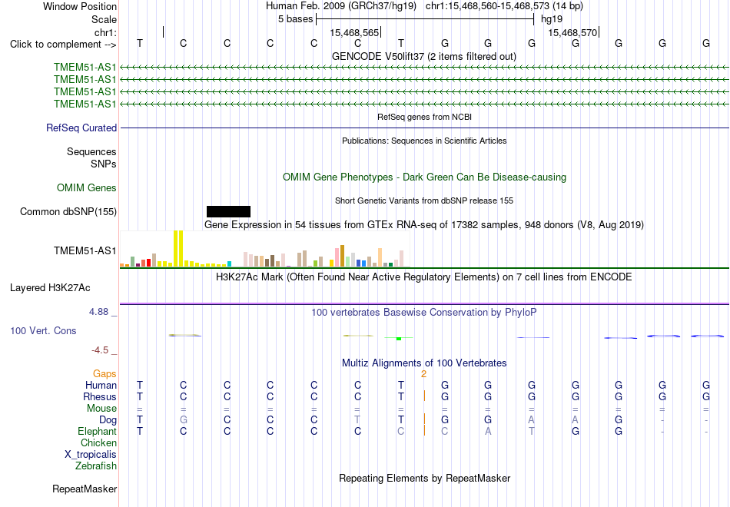Click 'Repeating Elements by RepeatMasker' title
The height and width of the screenshot is (507, 730).
(x=425, y=478)
